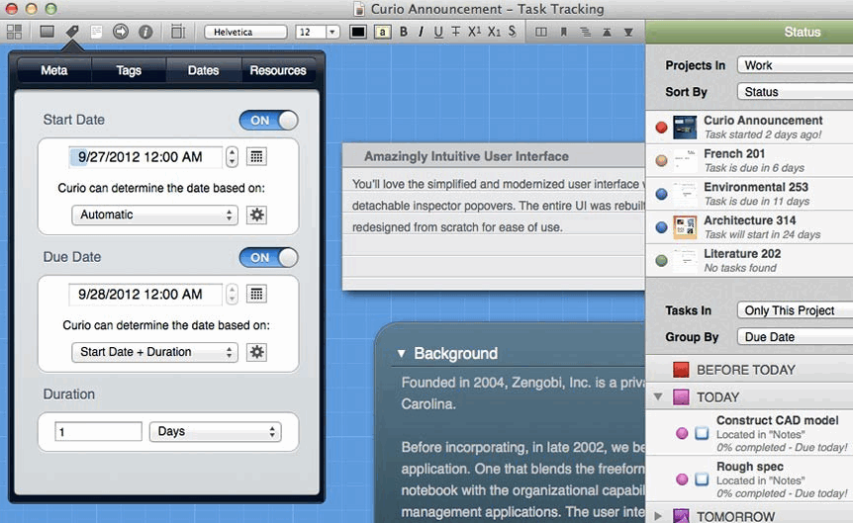
Task: Click the columns layout icon
Action: pyautogui.click(x=540, y=32)
